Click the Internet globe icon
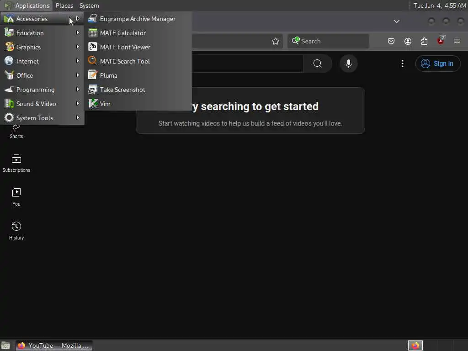 [9, 61]
